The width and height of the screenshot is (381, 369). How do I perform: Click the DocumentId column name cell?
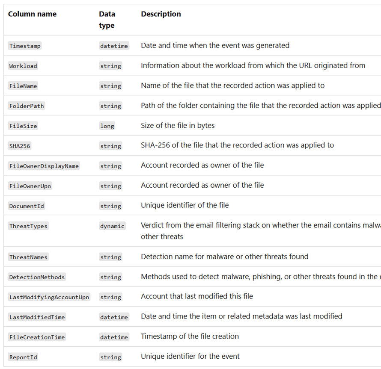tap(27, 206)
